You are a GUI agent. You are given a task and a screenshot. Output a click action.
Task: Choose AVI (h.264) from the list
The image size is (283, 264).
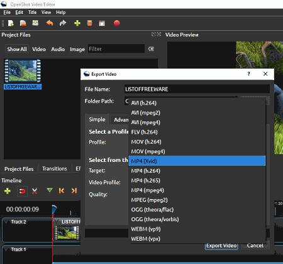click(x=197, y=103)
